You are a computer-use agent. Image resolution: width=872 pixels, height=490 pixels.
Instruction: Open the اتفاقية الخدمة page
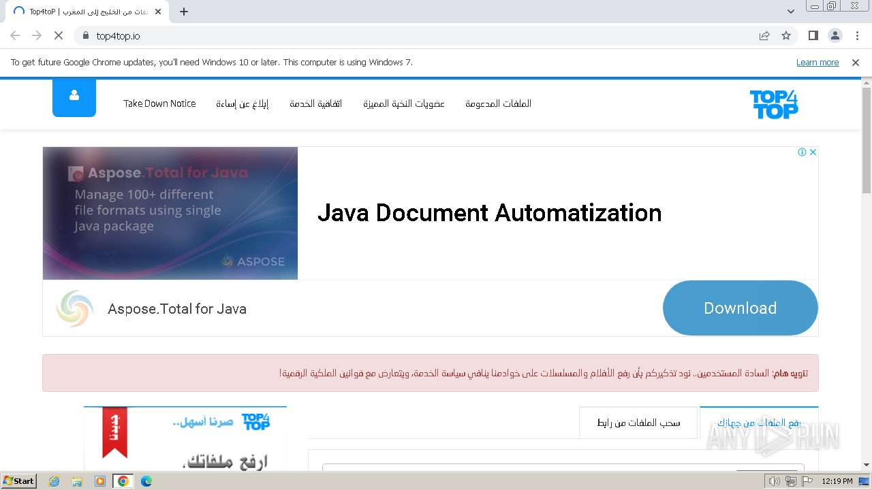(x=315, y=103)
